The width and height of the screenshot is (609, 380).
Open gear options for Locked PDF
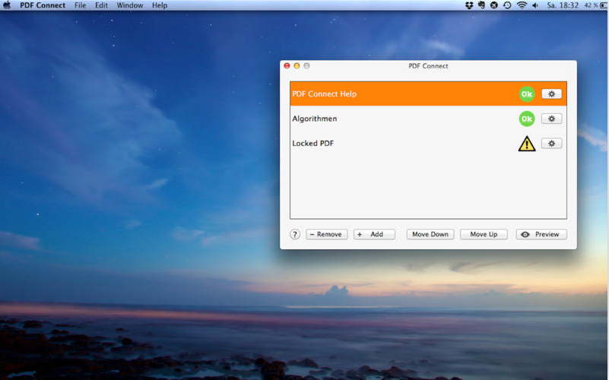point(551,143)
